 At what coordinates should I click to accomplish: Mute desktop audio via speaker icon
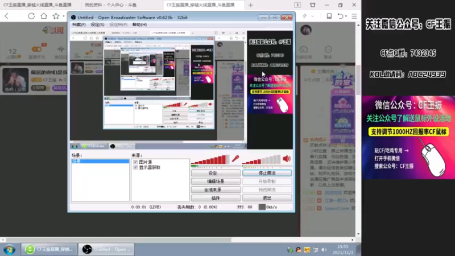click(x=287, y=159)
